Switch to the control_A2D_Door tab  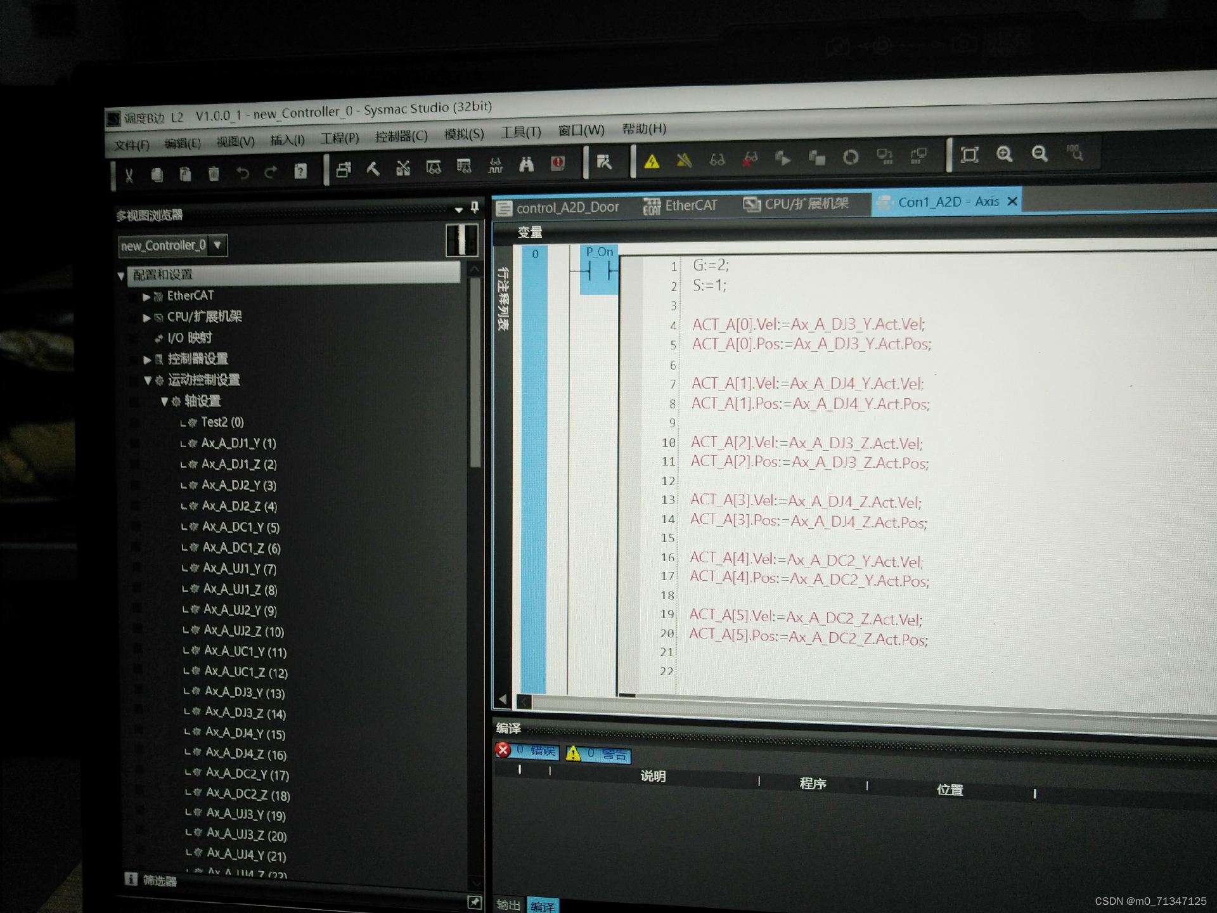(558, 208)
